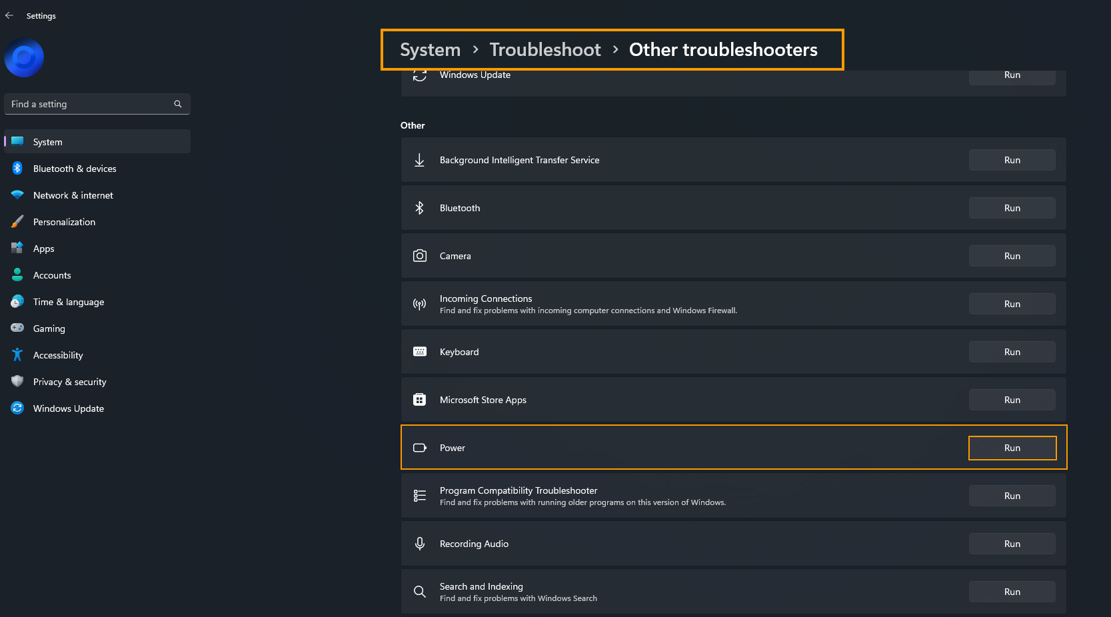Screen dimensions: 1111x617
Task: Go to Gaming settings
Action: (x=97, y=328)
